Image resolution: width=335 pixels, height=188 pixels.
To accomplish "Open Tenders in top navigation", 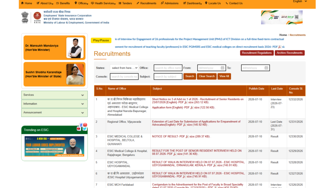I will coord(125,3).
